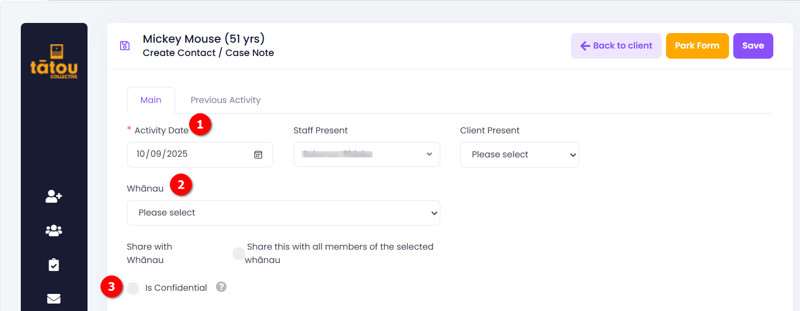The height and width of the screenshot is (311, 800).
Task: Open the group users icon in sidebar
Action: (54, 230)
